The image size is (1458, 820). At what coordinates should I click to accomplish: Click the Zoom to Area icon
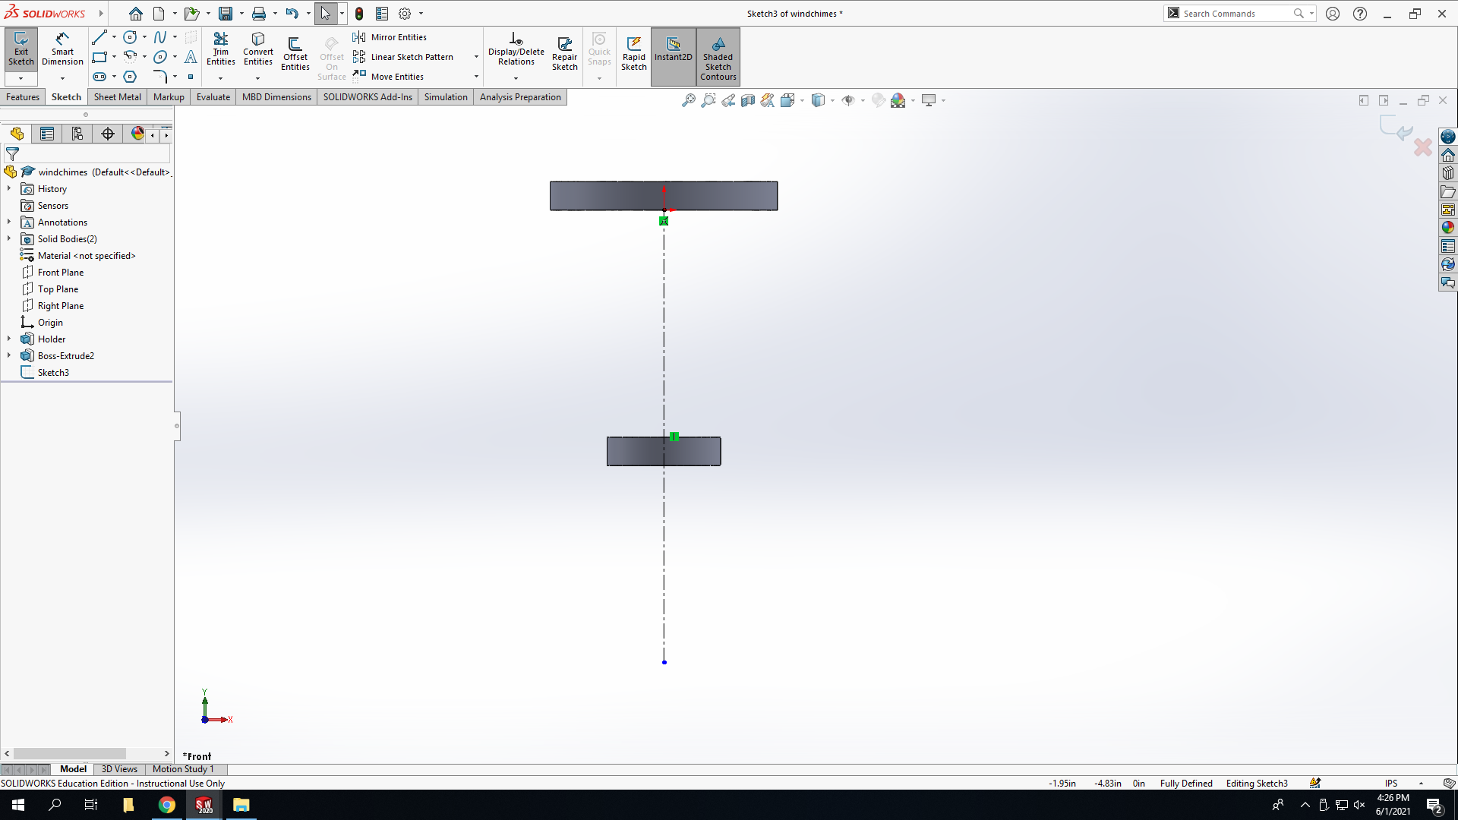[708, 100]
